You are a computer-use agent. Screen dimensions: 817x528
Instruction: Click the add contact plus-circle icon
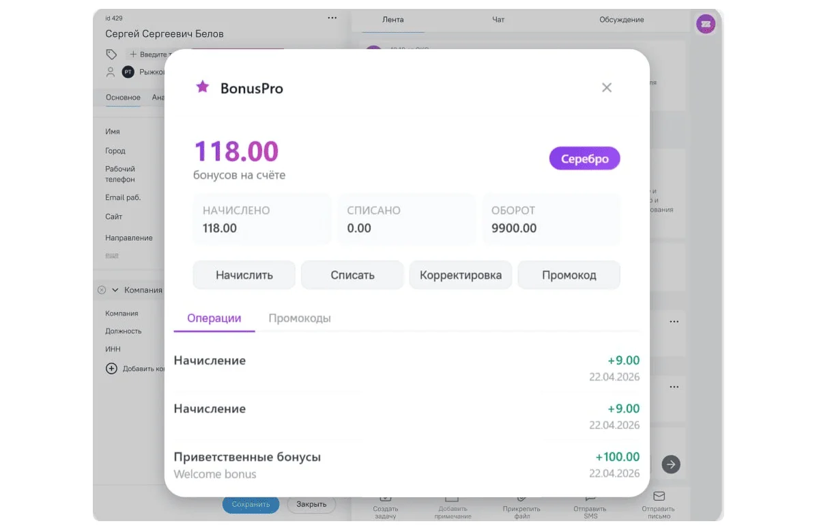point(111,368)
